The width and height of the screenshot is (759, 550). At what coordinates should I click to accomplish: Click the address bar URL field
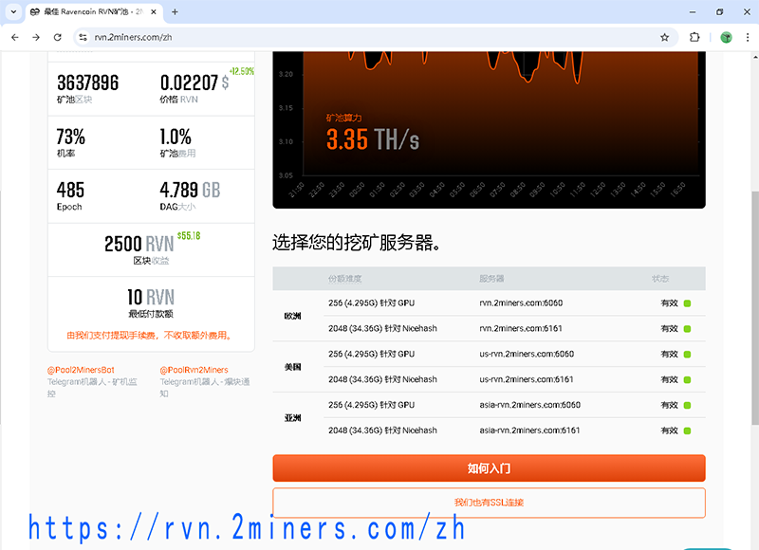point(370,37)
